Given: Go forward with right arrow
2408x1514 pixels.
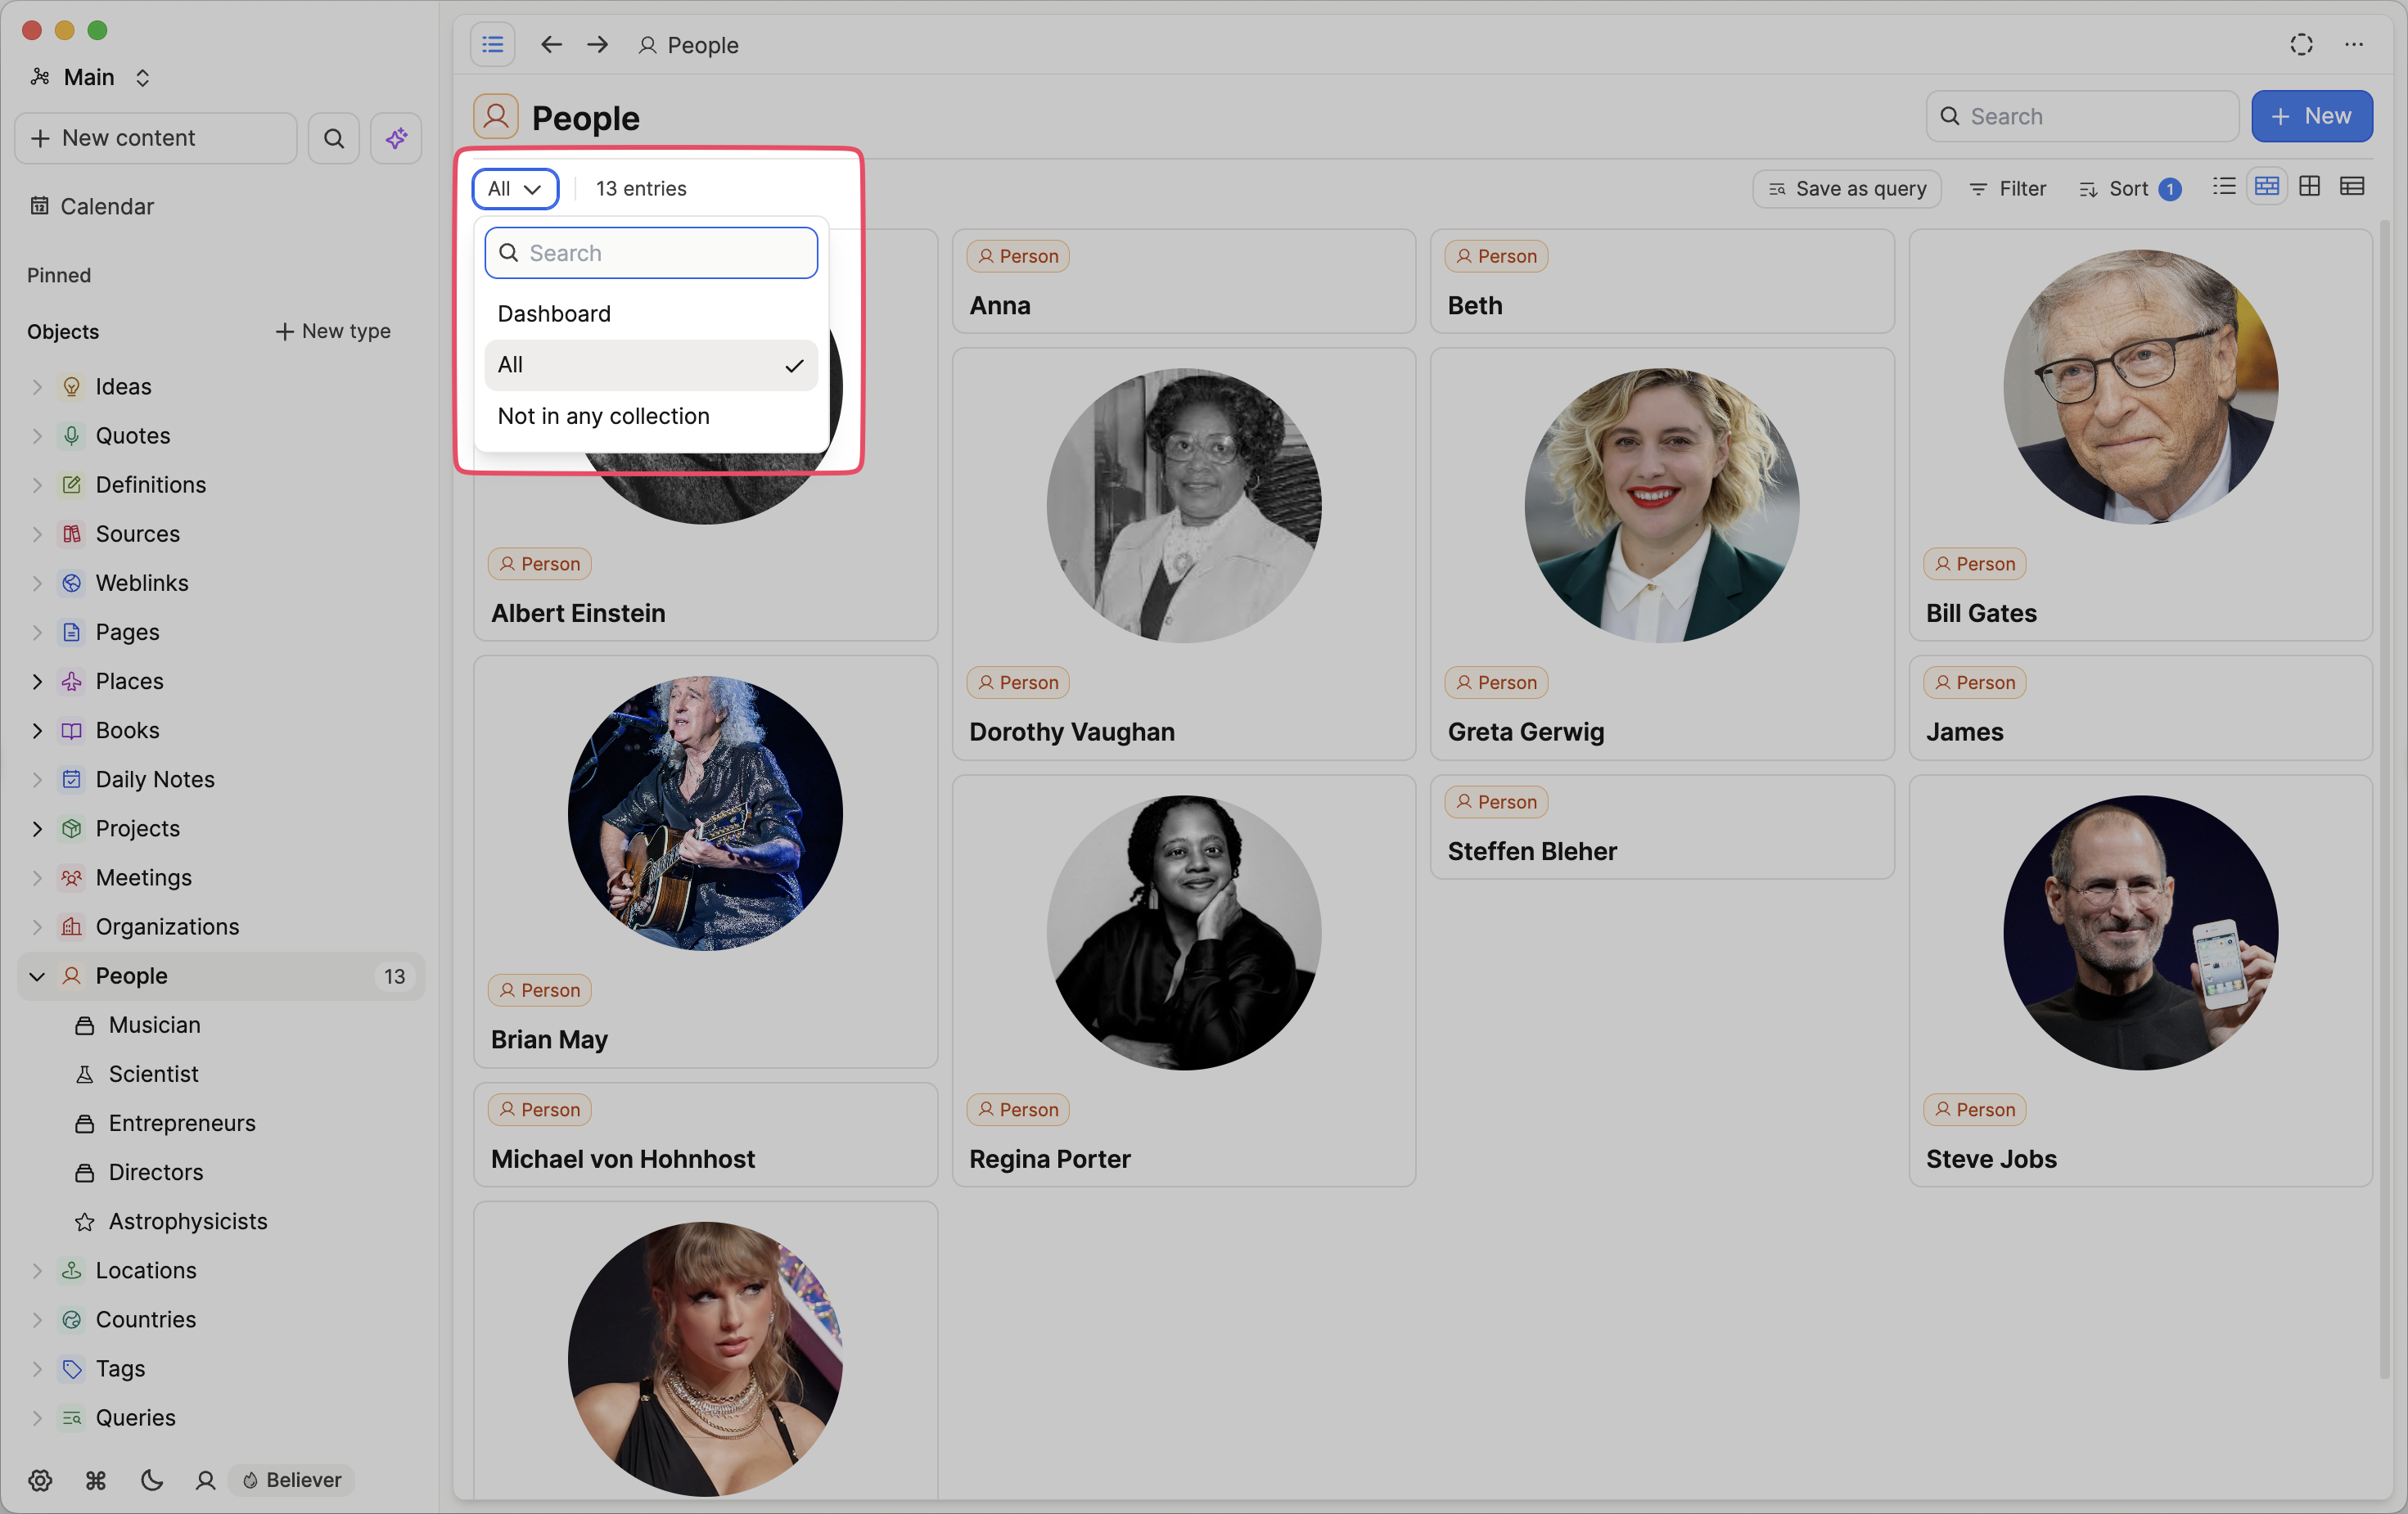Looking at the screenshot, I should tap(598, 45).
